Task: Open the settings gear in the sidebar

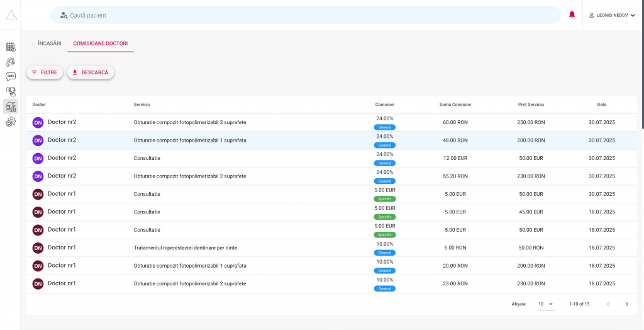Action: (x=11, y=122)
